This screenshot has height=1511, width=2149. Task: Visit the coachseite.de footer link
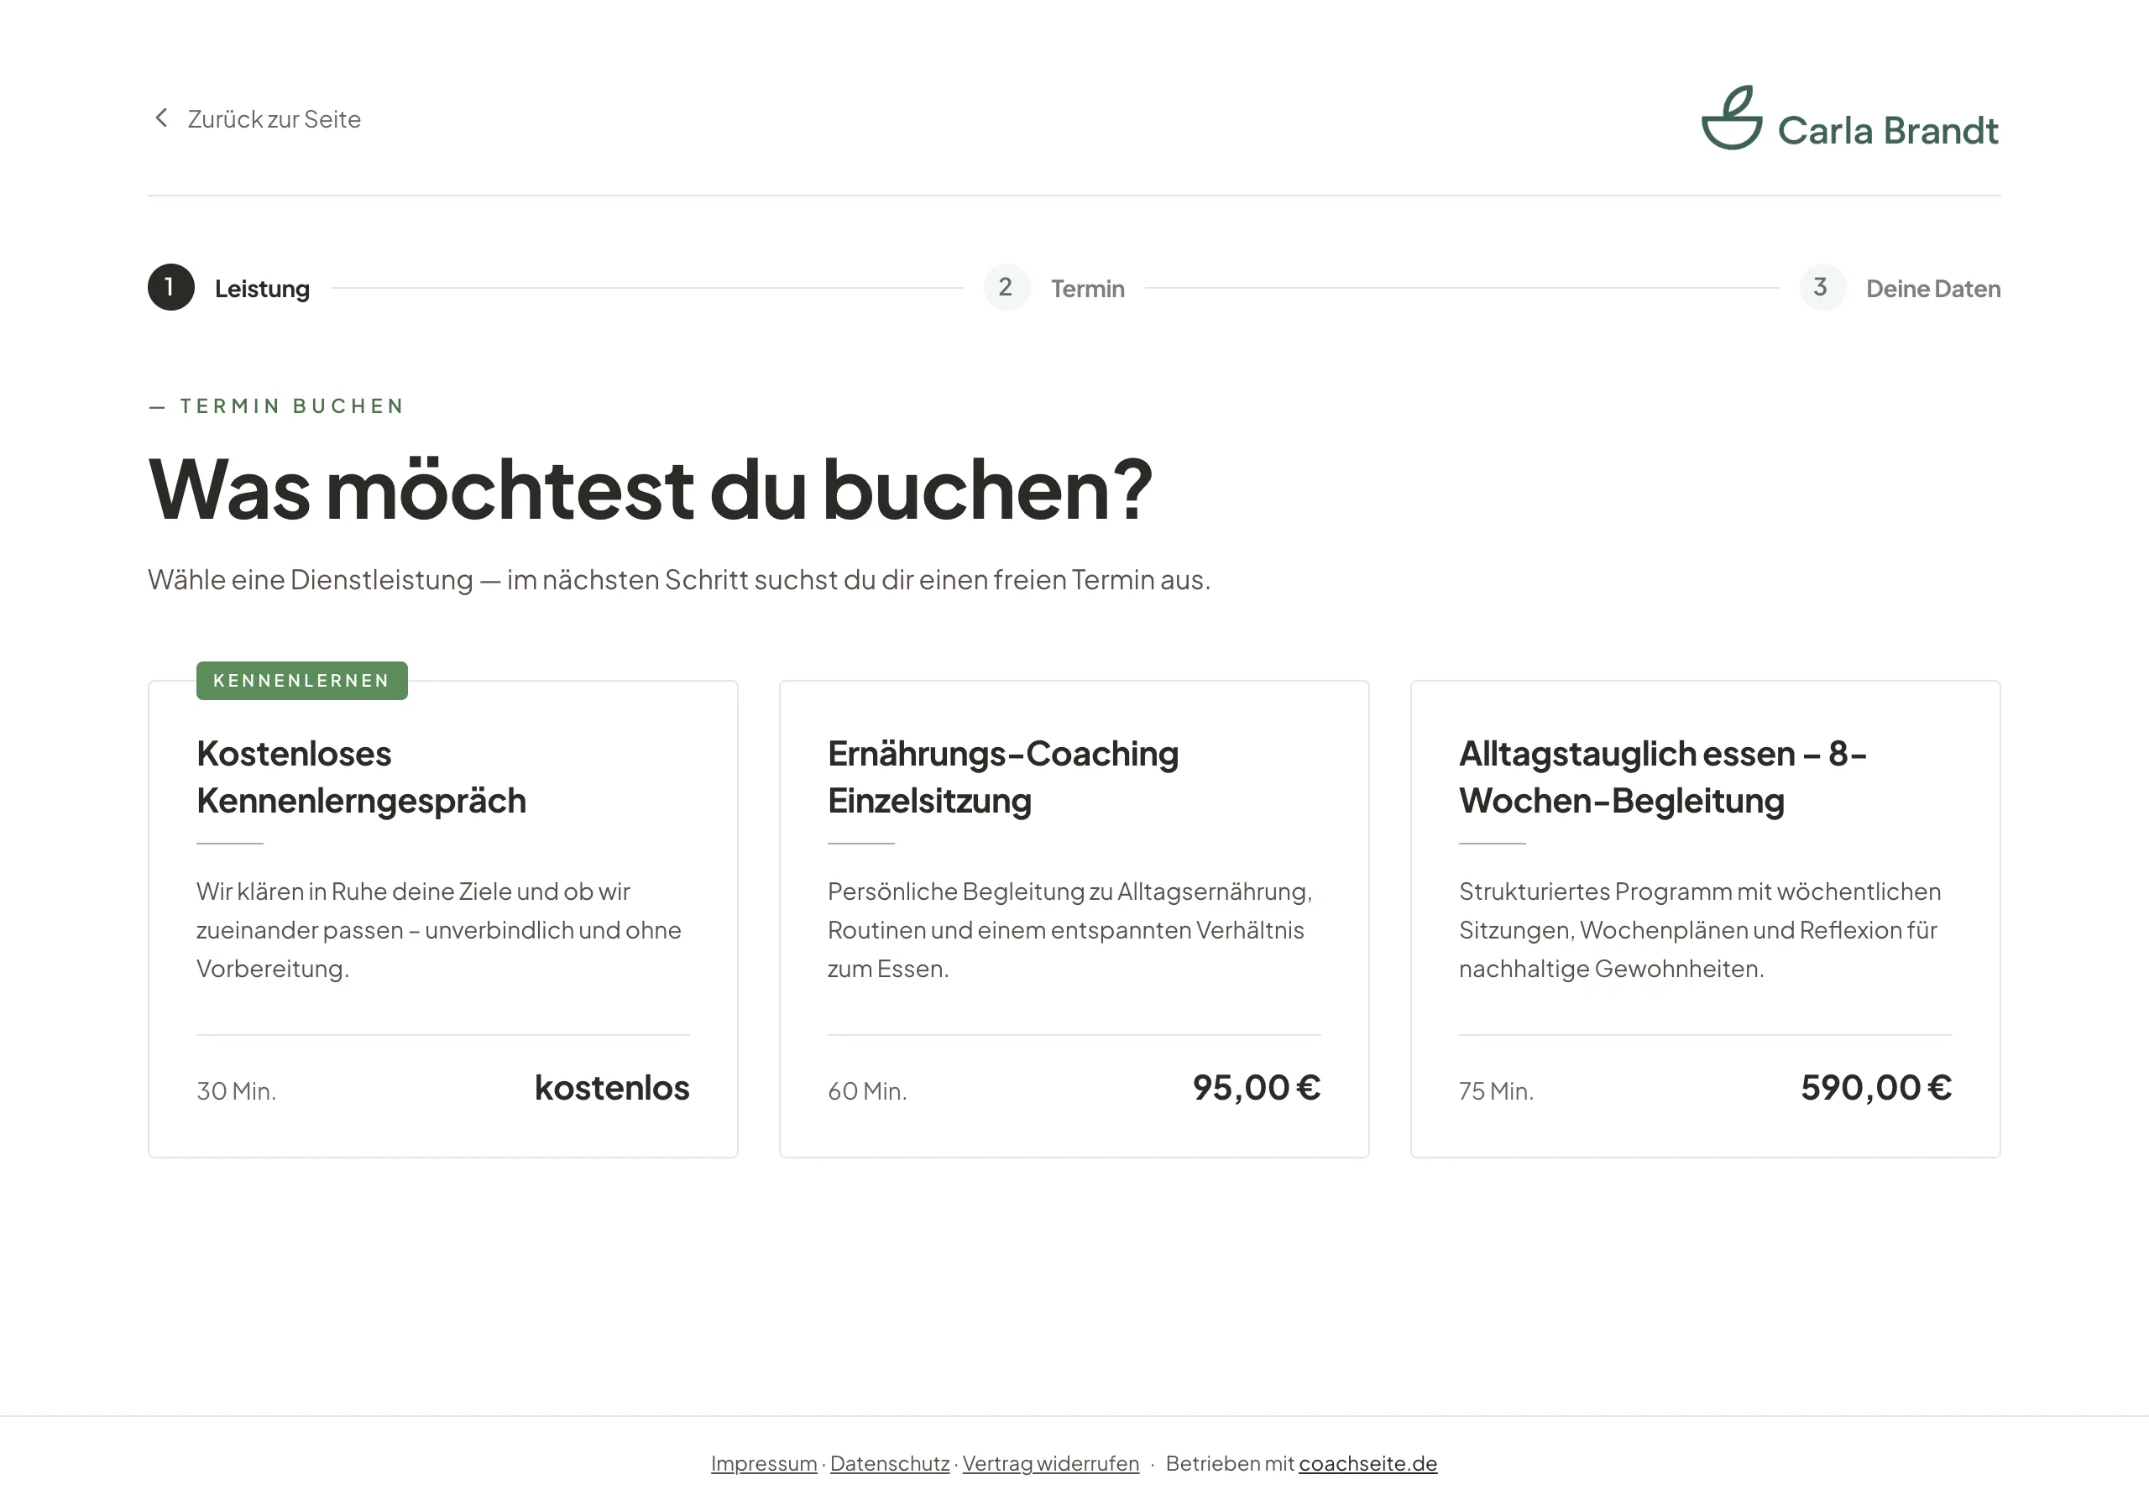(1367, 1463)
